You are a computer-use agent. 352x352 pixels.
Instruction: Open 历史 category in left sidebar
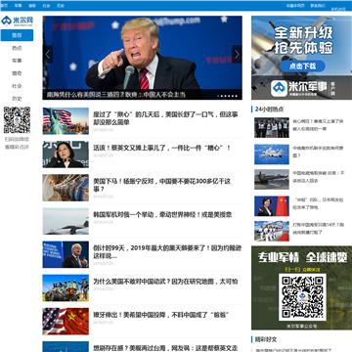[17, 99]
